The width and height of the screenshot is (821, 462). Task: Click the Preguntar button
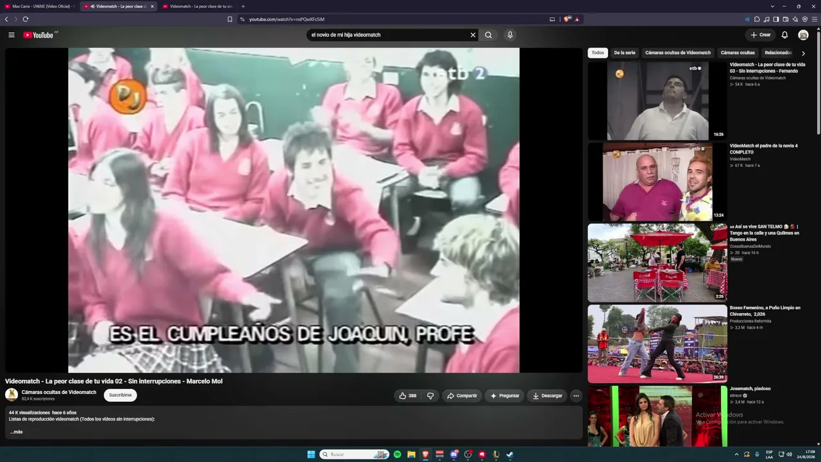(x=505, y=396)
